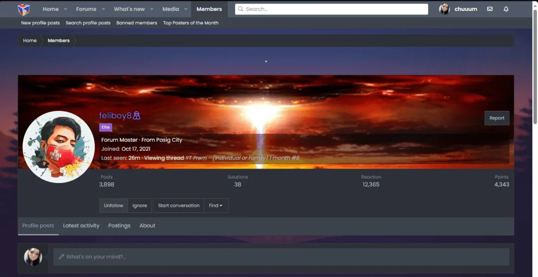The image size is (538, 277).
Task: Click the Ignore button
Action: [x=139, y=205]
